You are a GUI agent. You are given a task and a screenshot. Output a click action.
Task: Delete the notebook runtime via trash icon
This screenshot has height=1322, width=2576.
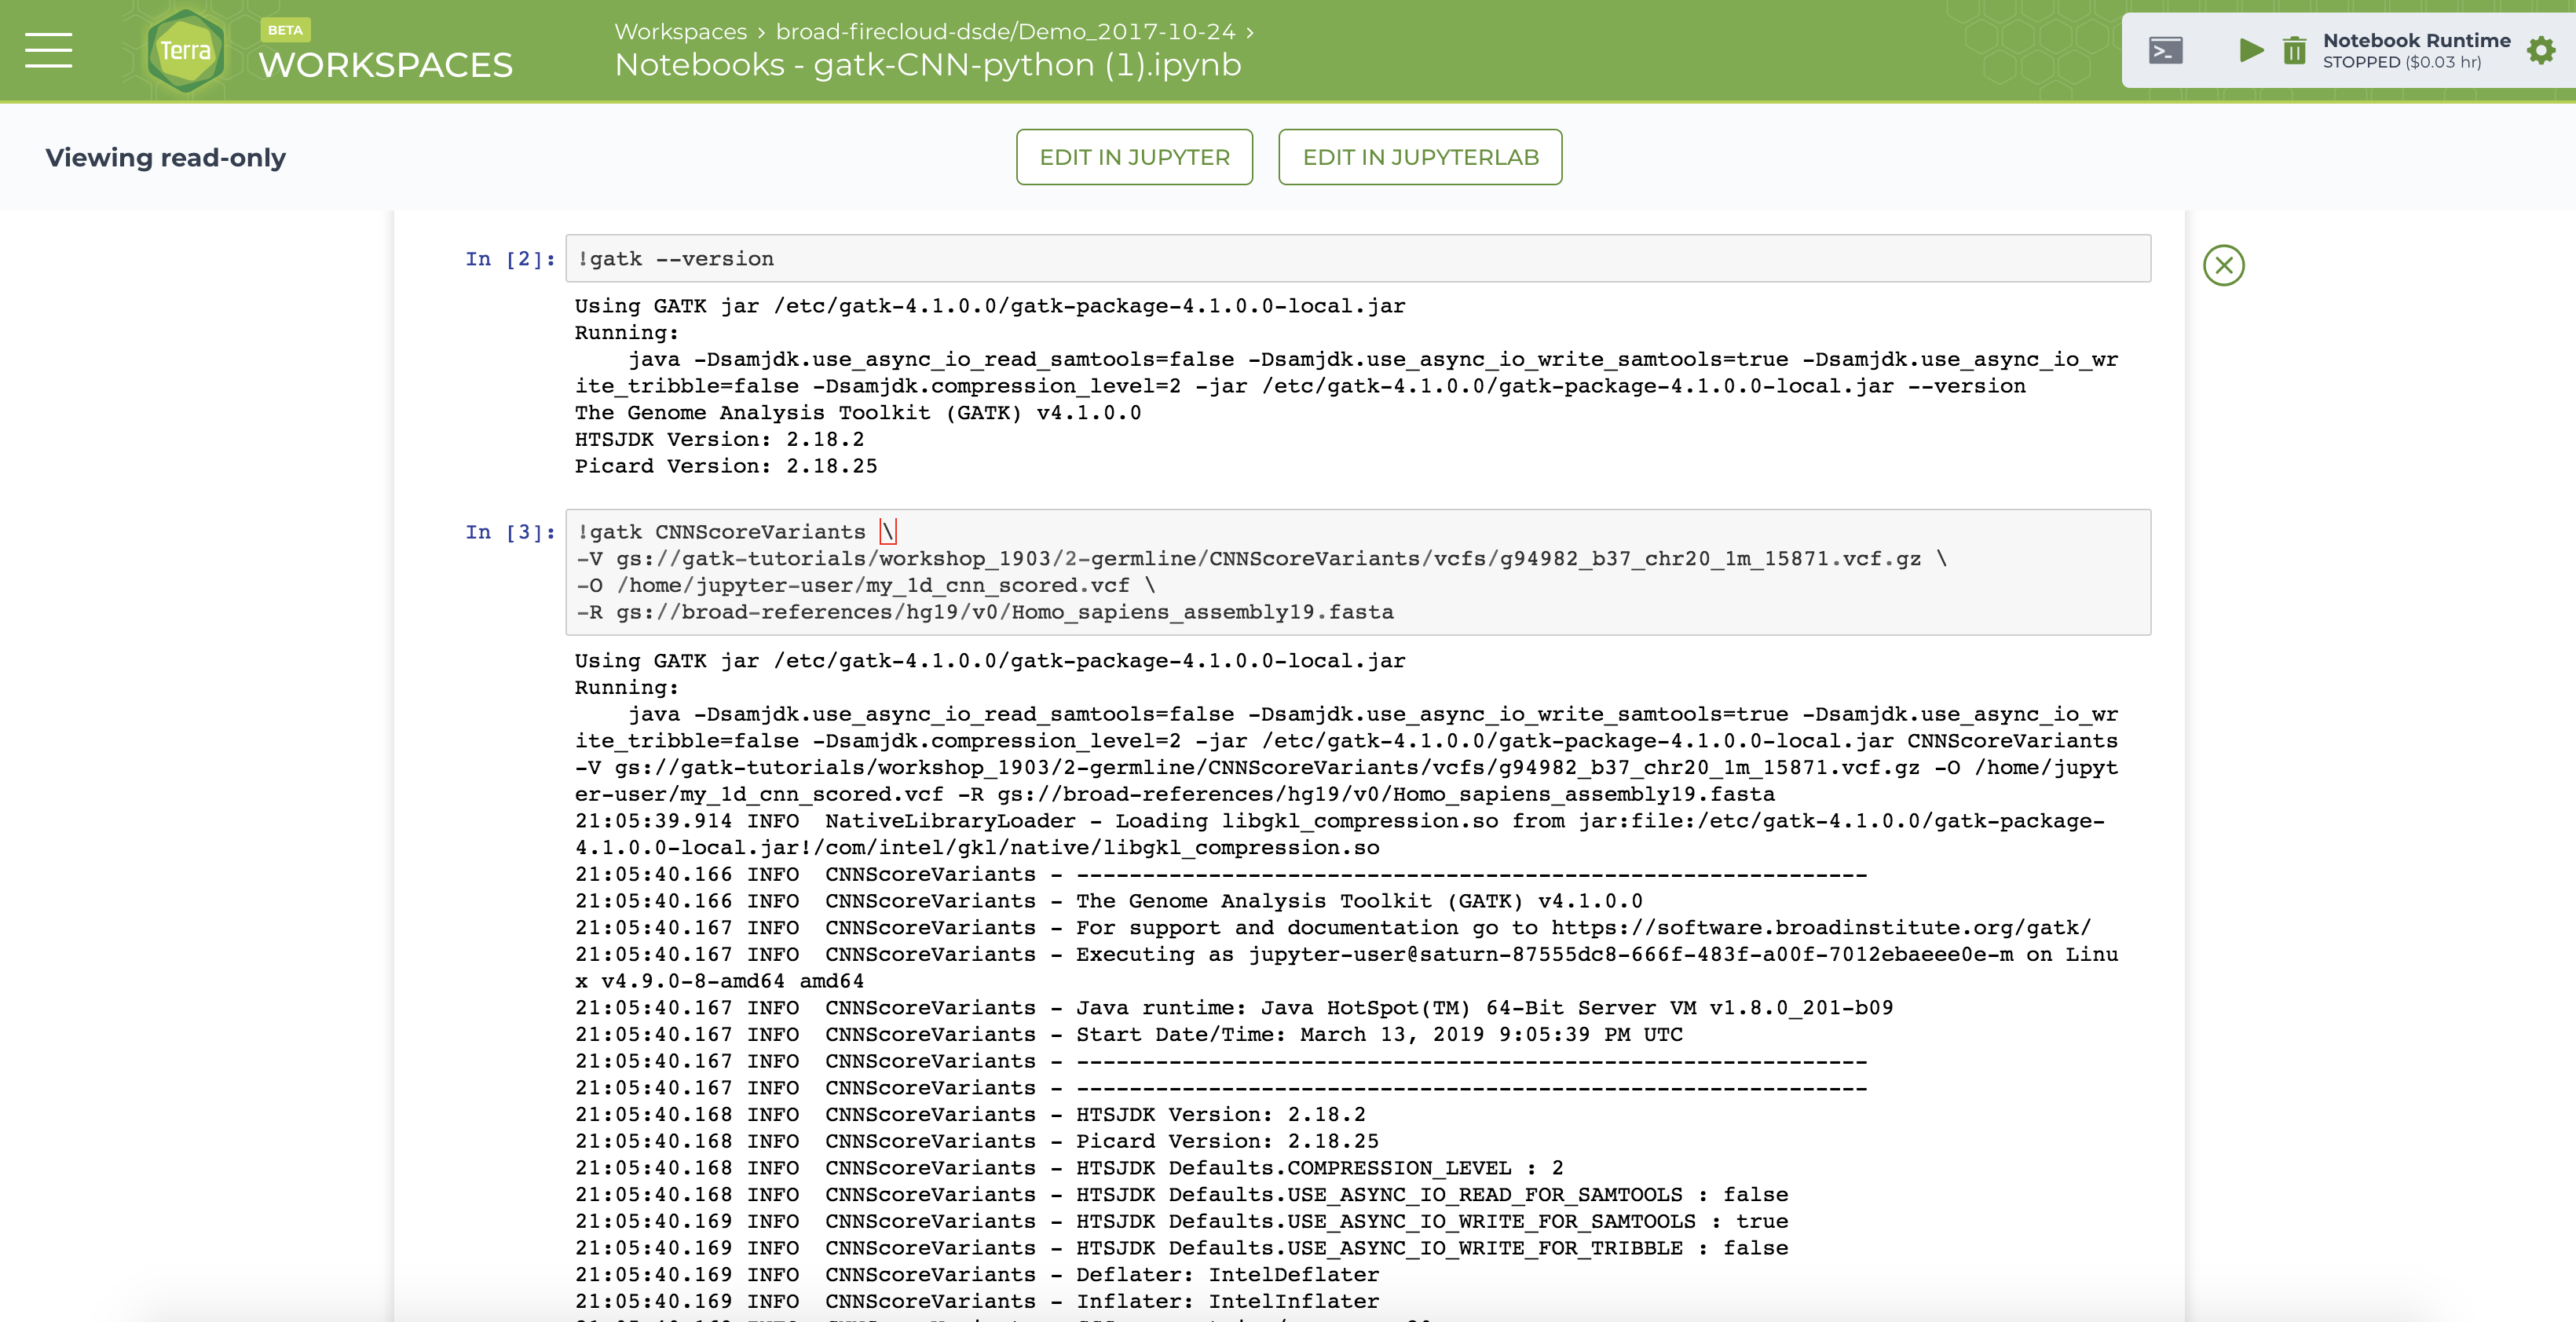pyautogui.click(x=2295, y=50)
